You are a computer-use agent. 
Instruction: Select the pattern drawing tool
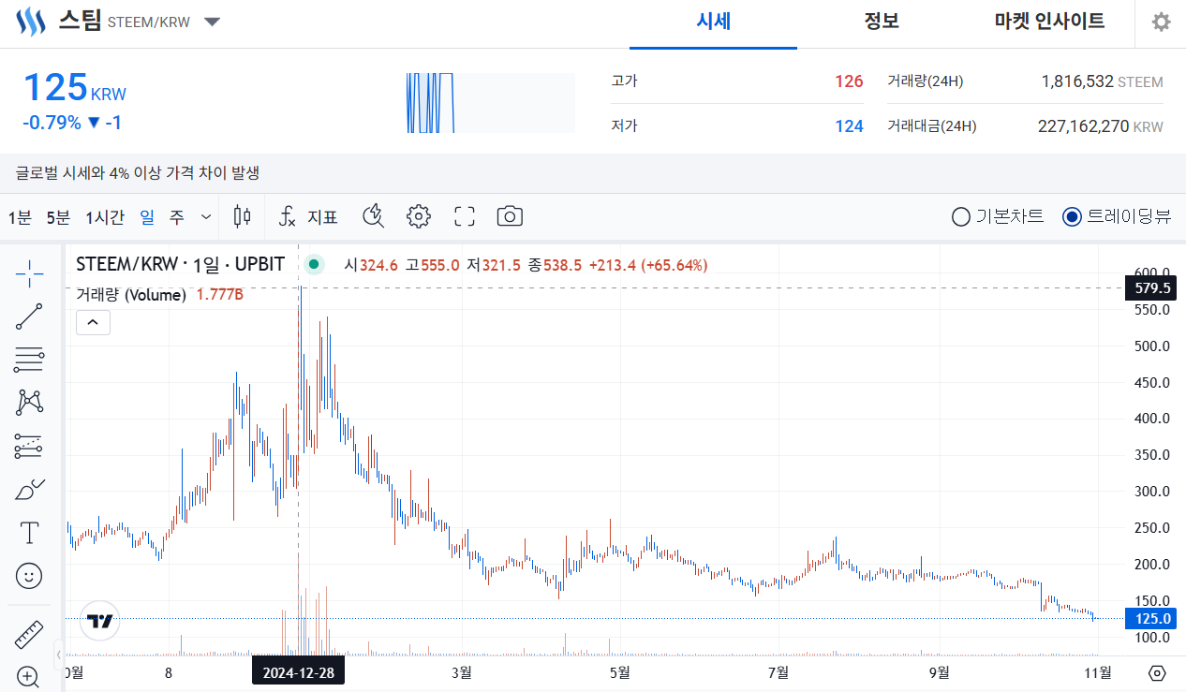coord(29,403)
